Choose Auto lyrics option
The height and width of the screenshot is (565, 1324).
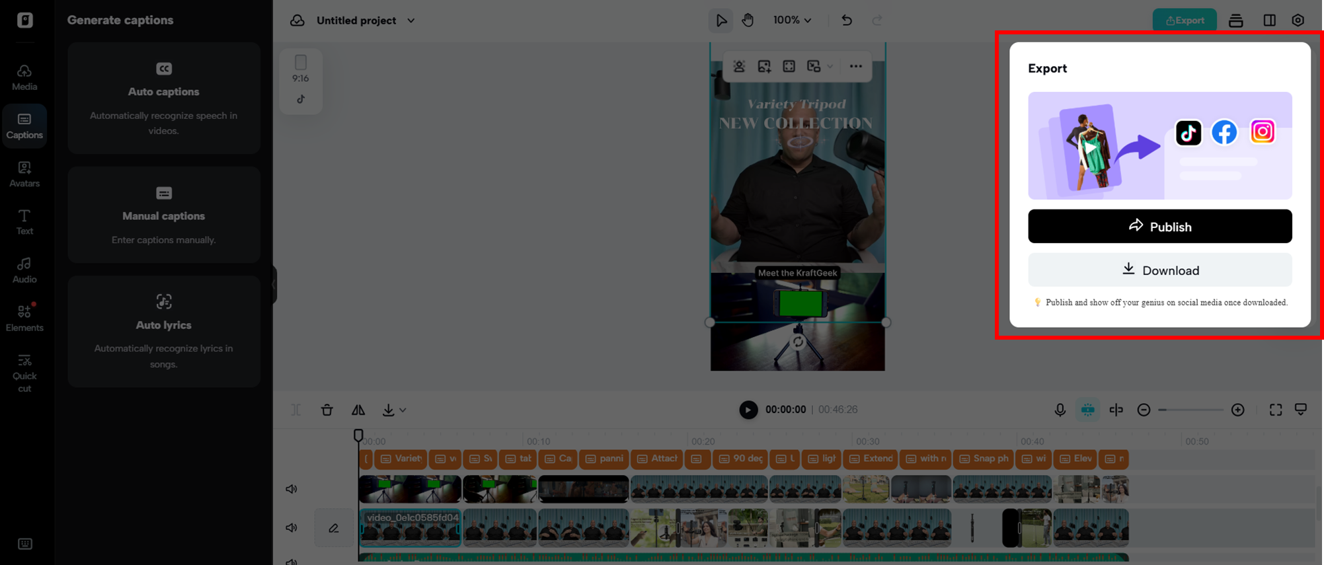click(164, 331)
